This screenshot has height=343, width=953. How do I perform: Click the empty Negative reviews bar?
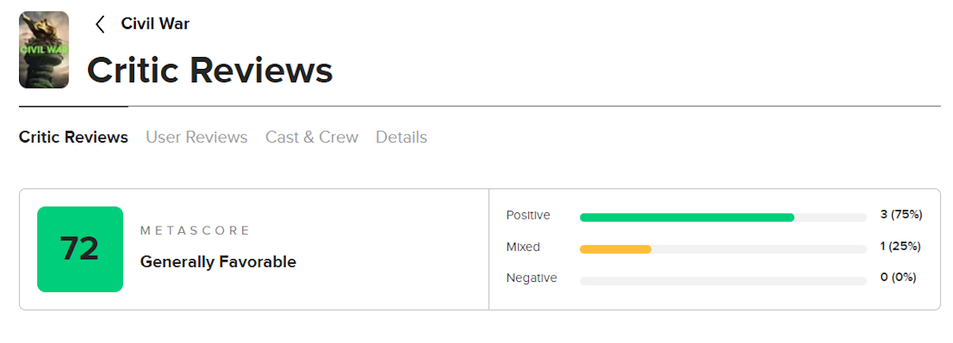pyautogui.click(x=723, y=280)
